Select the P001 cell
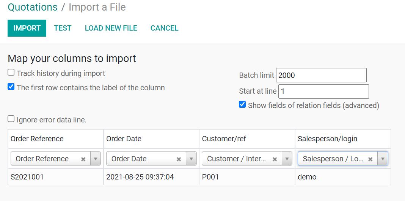Viewport: 405px width, 201px height. (x=247, y=177)
